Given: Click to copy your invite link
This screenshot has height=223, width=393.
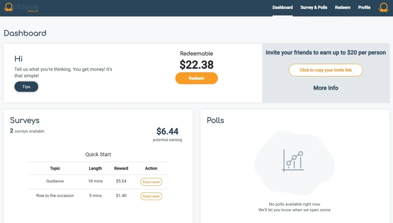Looking at the screenshot, I should [325, 70].
